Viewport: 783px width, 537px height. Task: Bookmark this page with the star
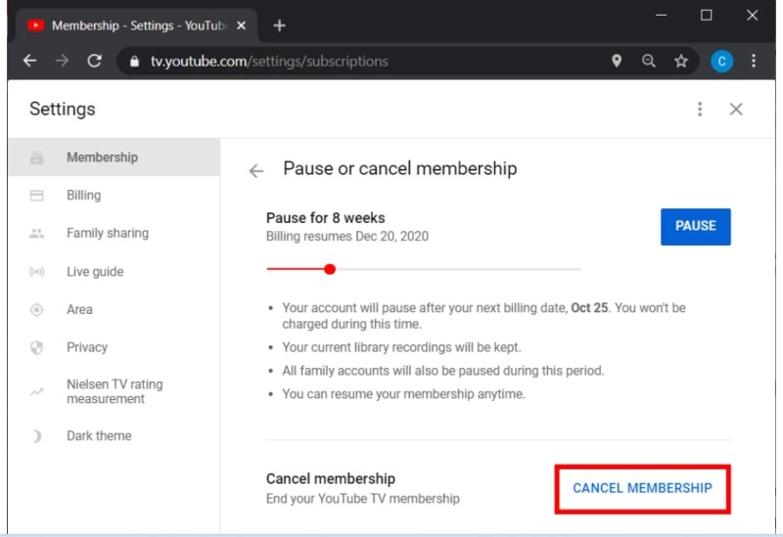point(681,61)
